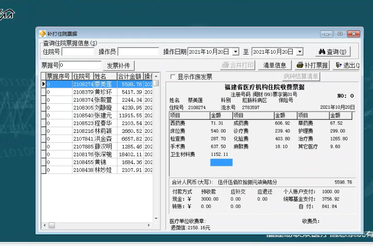Viewport: 373px width, 246px height.
Task: Select row for patient 张毅萱
Action: 97,100
